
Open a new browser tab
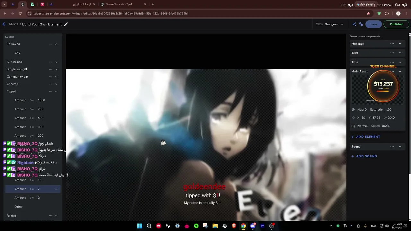pyautogui.click(x=153, y=4)
